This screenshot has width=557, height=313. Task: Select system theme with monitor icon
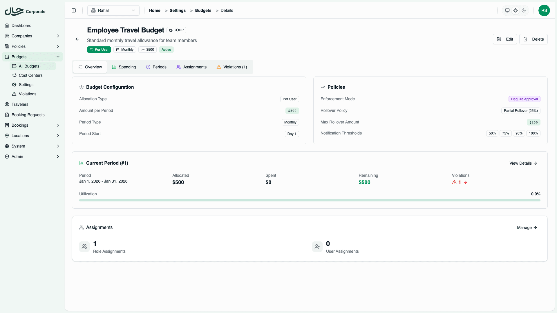pyautogui.click(x=507, y=10)
